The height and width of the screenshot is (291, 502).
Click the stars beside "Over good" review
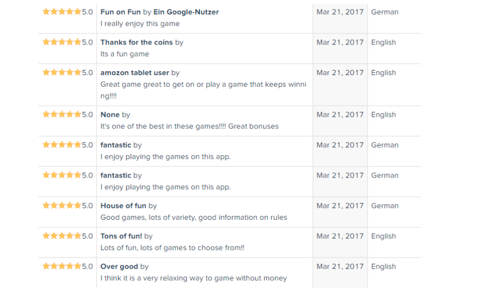coord(62,267)
